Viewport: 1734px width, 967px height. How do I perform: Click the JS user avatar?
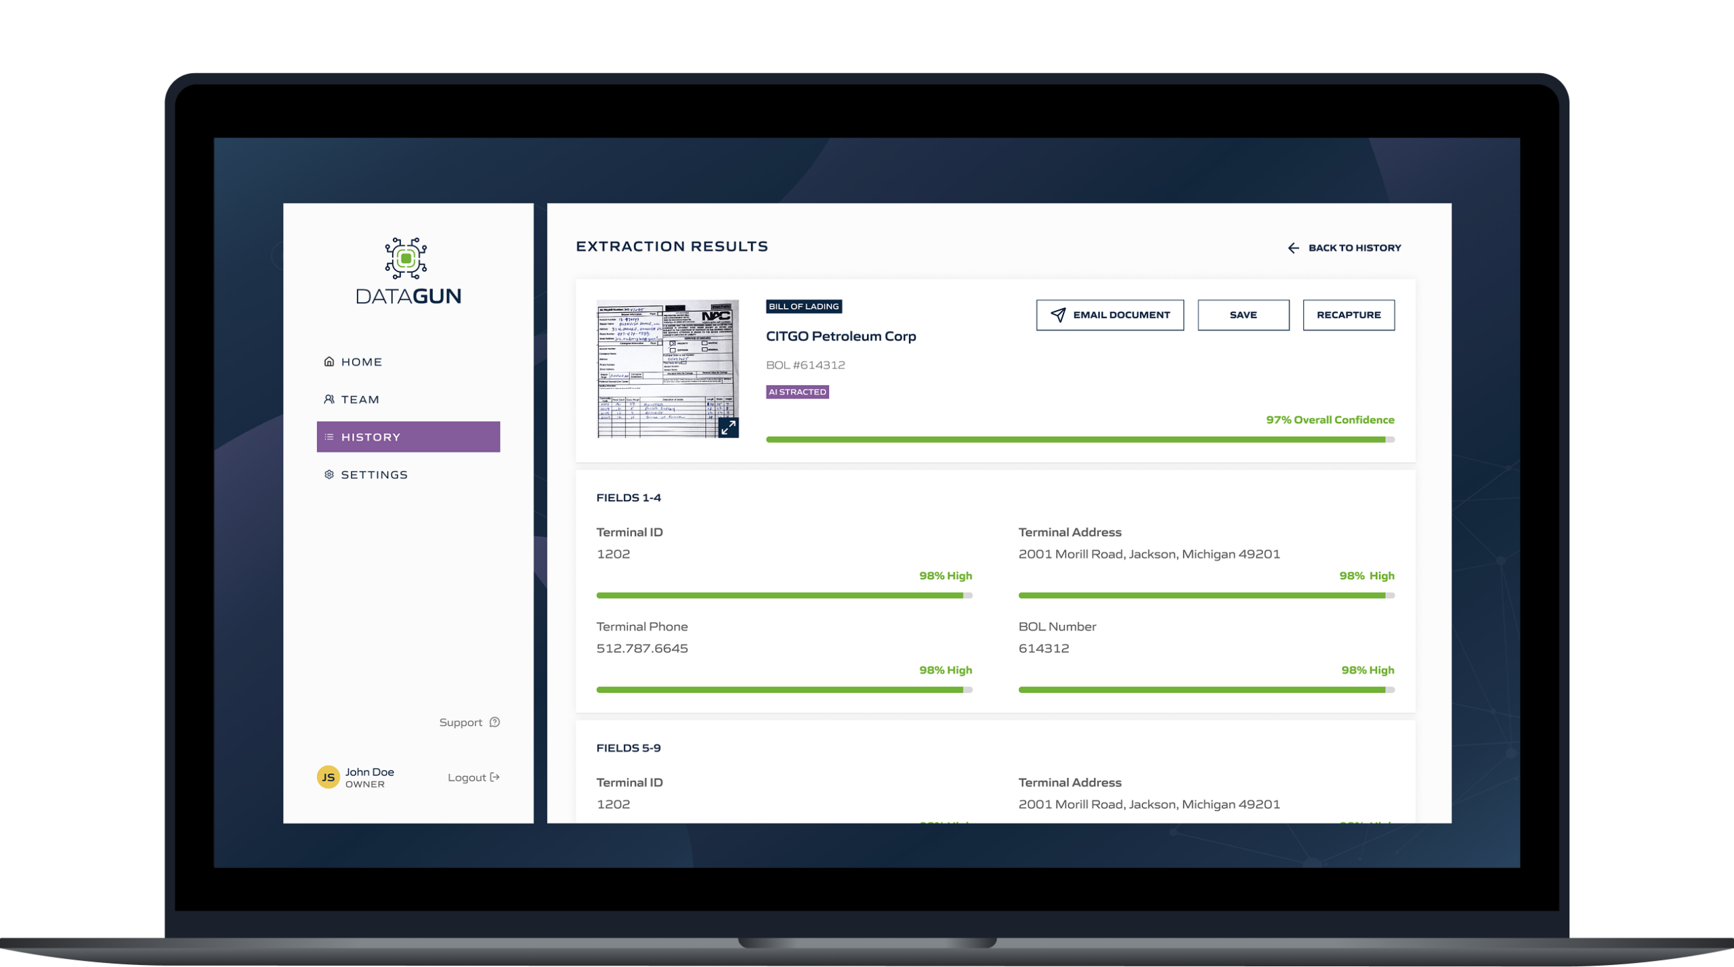[x=329, y=777]
